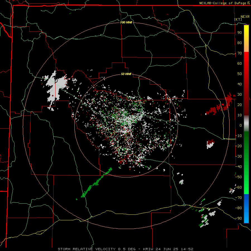Click the -20 value on the velocity scale
251x251 pixels.
click(238, 146)
